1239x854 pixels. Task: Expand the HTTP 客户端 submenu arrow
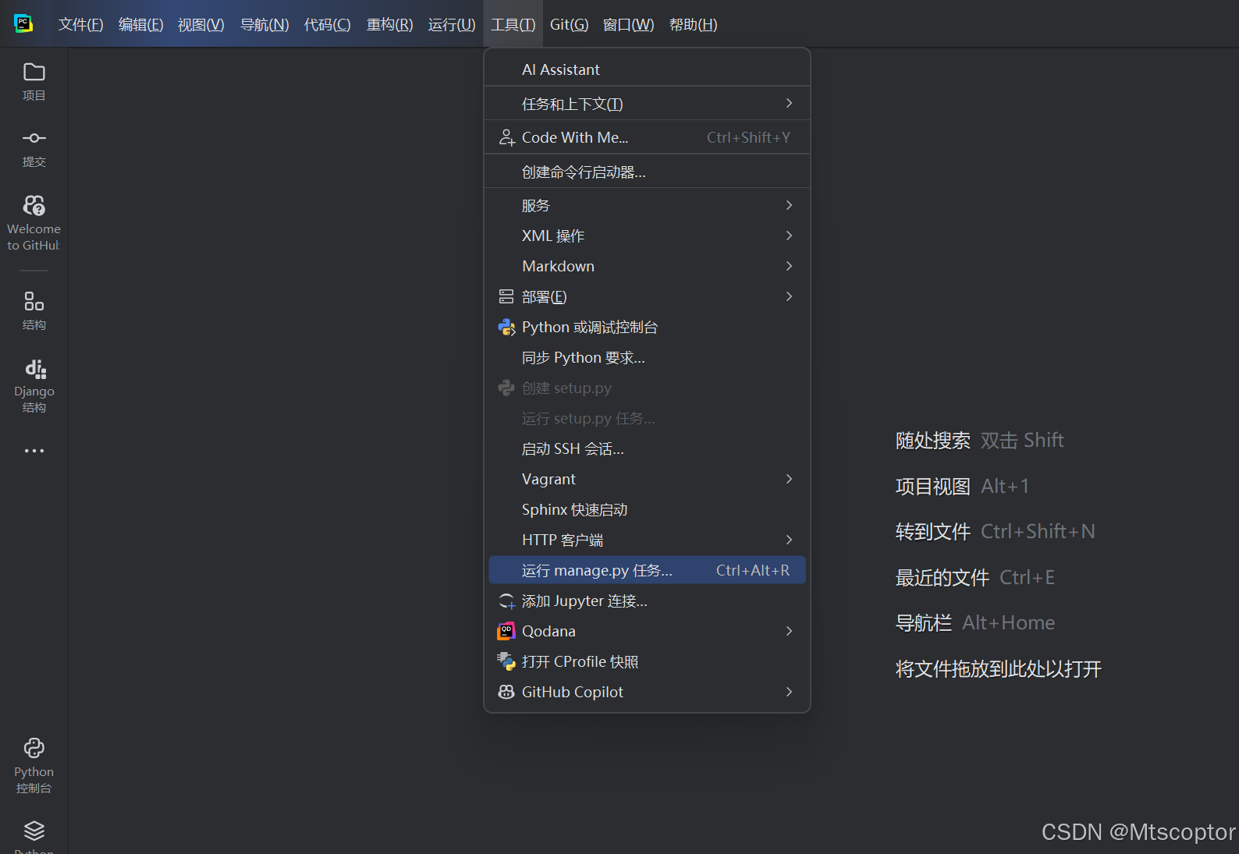[x=789, y=540]
